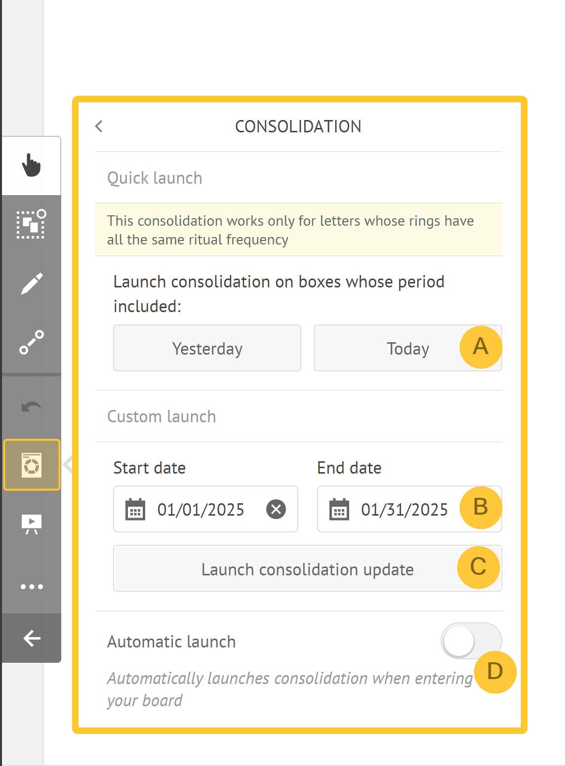Open the consolidation tool in sidebar
565x766 pixels.
(x=32, y=465)
